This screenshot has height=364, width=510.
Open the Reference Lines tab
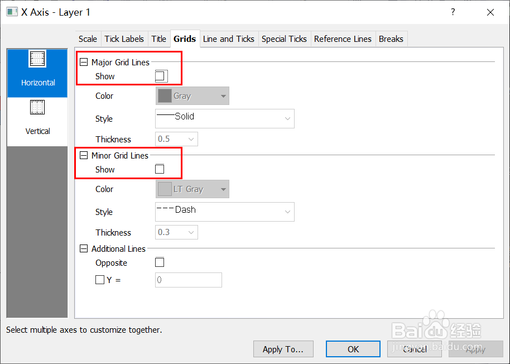(343, 39)
